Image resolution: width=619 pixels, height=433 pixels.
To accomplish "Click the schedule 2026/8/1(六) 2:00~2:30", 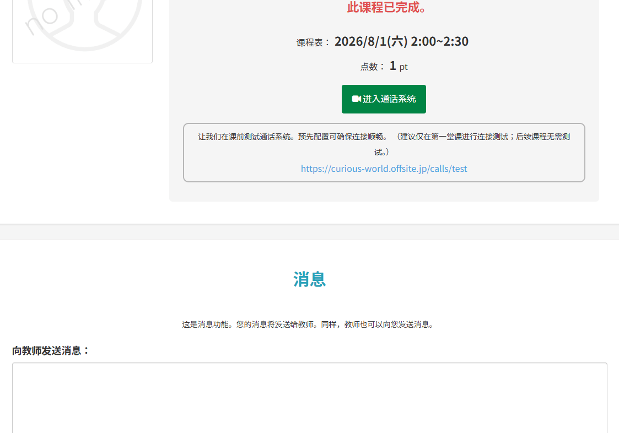I will tap(401, 41).
